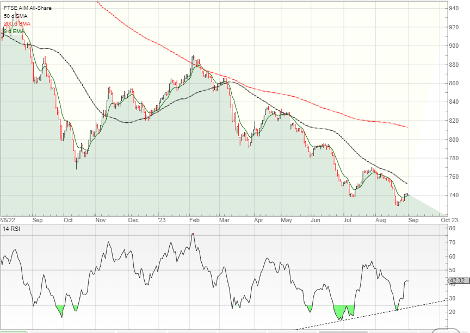The image size is (470, 333).
Task: Select the Jul label on the date axis
Action: point(348,221)
